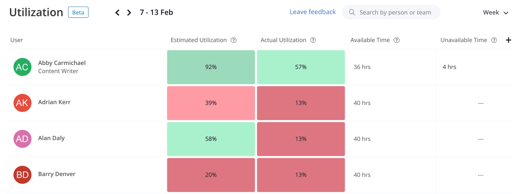
Task: Click the 7 - 13 Feb date range
Action: (x=156, y=12)
